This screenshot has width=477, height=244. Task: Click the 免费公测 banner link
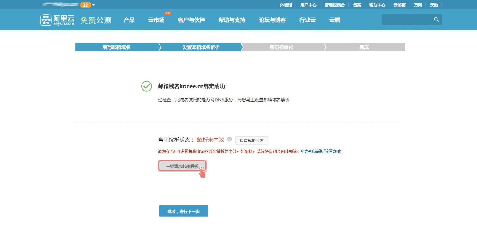96,20
